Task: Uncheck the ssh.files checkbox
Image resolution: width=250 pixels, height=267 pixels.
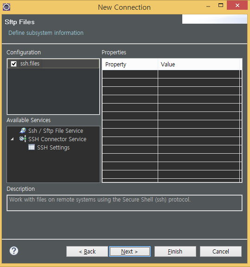Action: point(13,64)
